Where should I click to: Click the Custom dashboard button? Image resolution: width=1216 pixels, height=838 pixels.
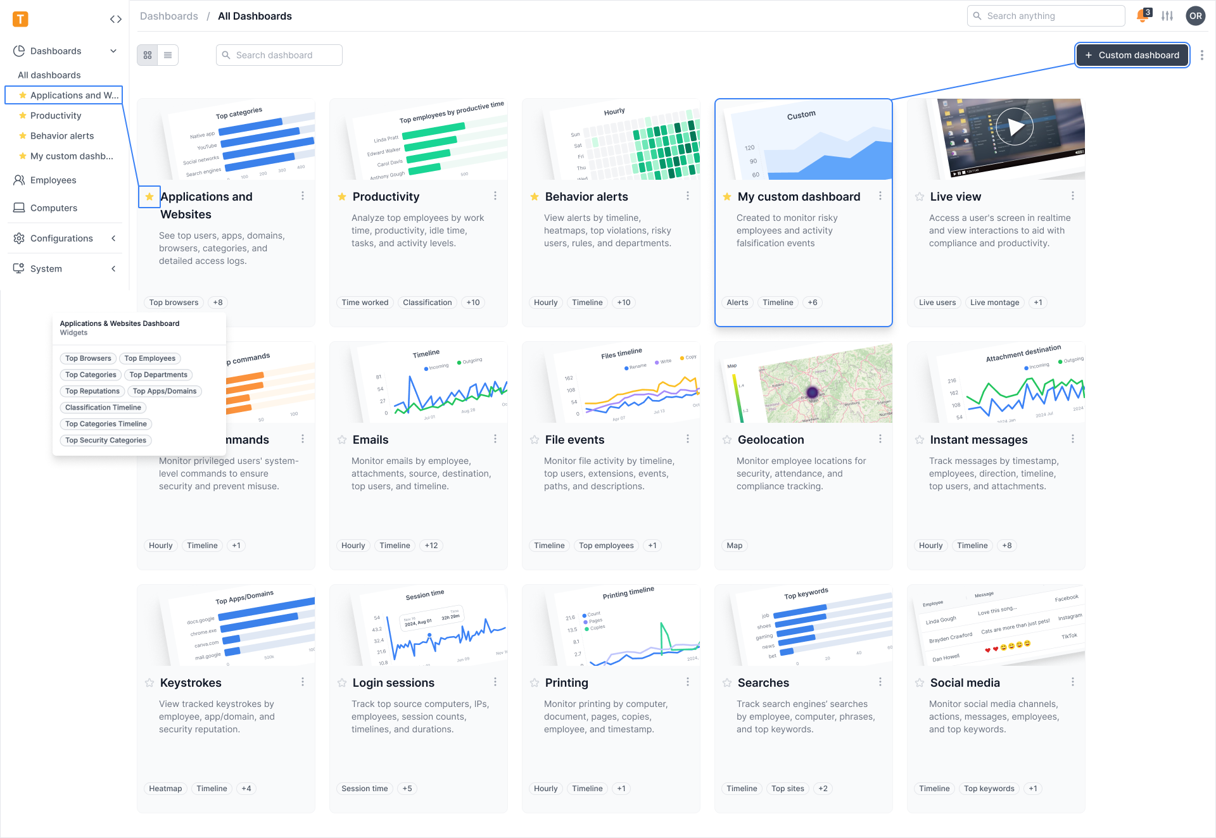click(x=1132, y=55)
